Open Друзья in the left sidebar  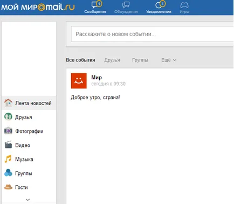coord(29,117)
